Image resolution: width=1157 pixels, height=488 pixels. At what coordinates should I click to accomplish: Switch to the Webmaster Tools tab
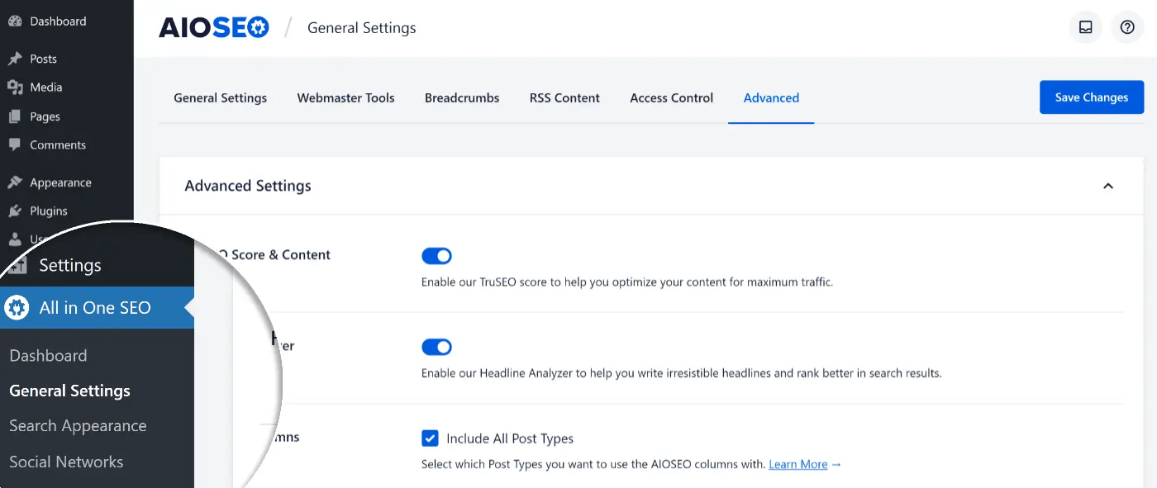point(345,97)
